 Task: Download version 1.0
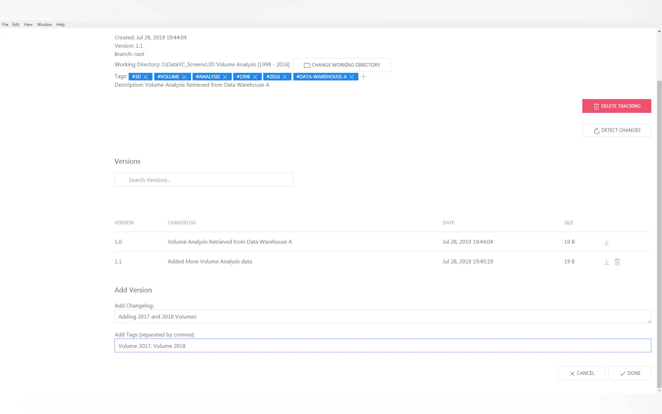click(x=606, y=242)
